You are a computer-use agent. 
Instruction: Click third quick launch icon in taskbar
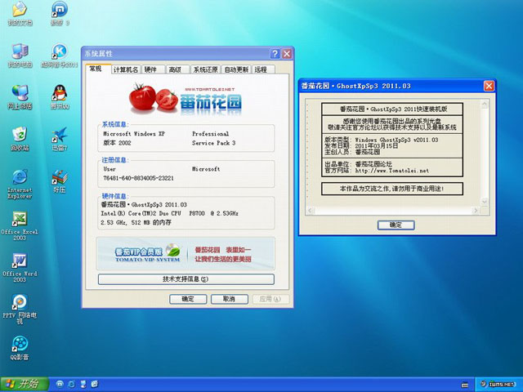pyautogui.click(x=83, y=384)
